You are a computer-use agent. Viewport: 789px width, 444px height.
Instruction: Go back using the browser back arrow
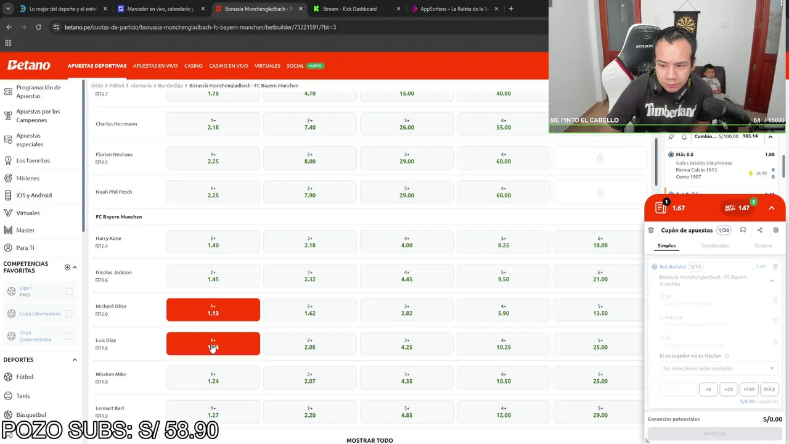click(x=9, y=27)
